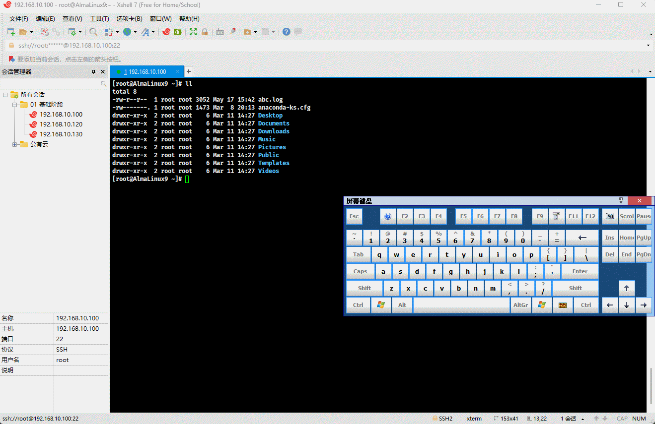This screenshot has height=424, width=655.
Task: Collapse the 01 基础阶段 folder tree node
Action: (x=15, y=105)
